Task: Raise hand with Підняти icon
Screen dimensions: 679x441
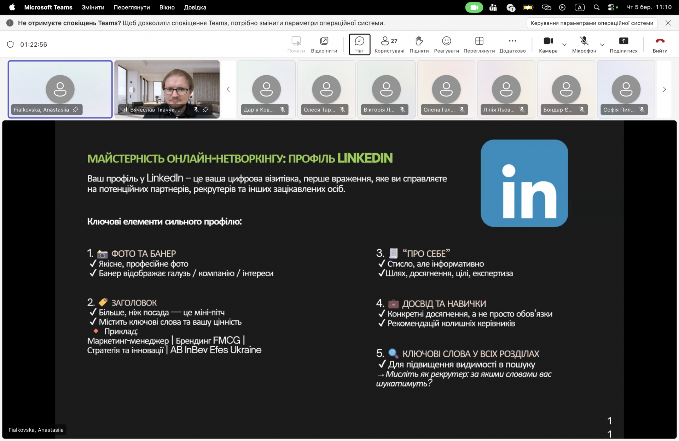Action: [x=419, y=44]
